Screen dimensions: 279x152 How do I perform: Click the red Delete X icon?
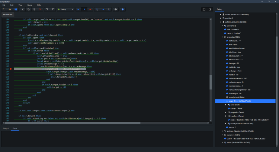(x=40, y=9)
